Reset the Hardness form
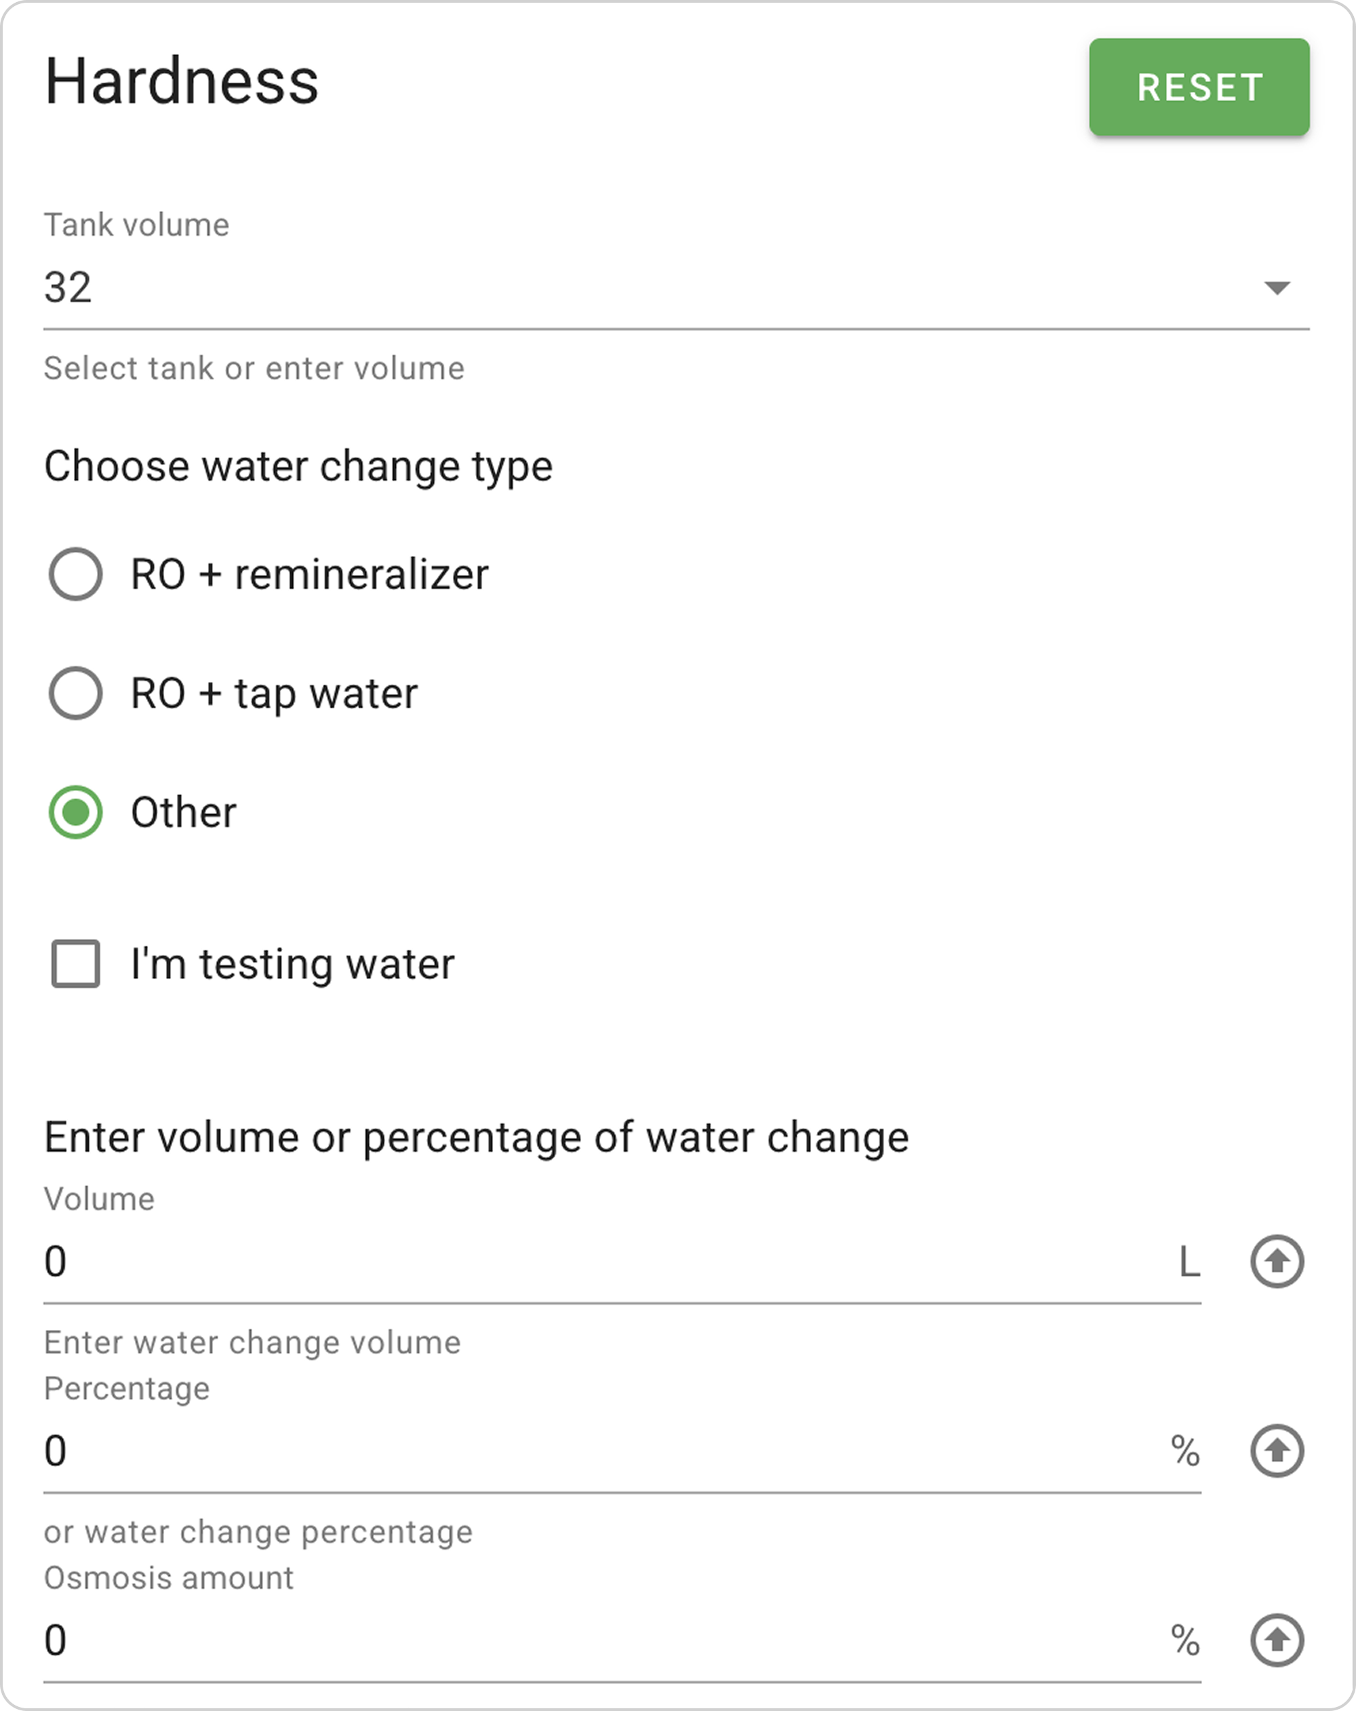The image size is (1356, 1711). pos(1199,87)
